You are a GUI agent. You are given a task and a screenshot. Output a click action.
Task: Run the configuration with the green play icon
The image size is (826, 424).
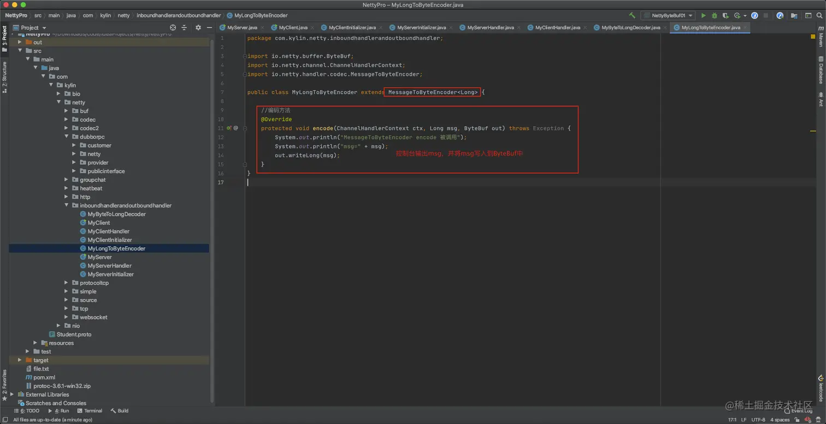point(704,16)
